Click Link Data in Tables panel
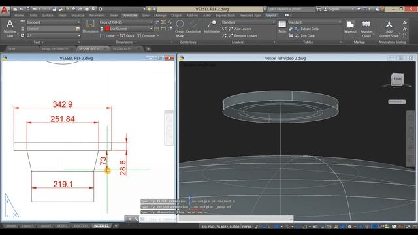Screen dimensions: 418x235 coord(305,35)
